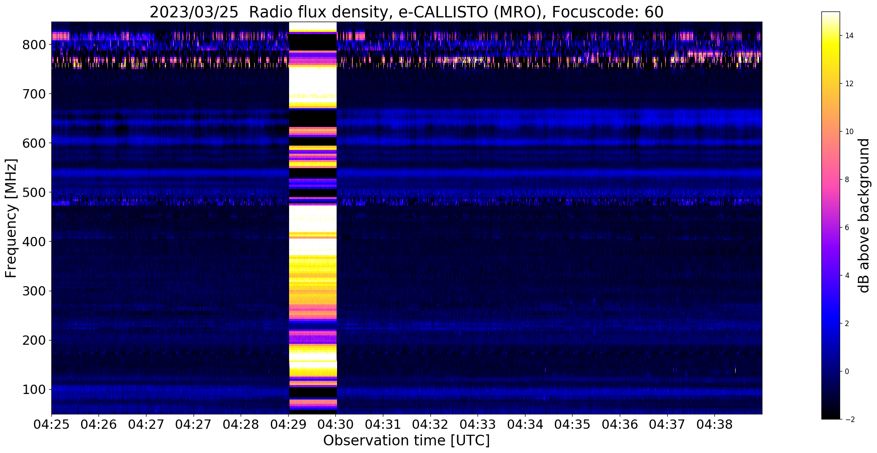Click the colorbar tick label −2

click(x=849, y=419)
